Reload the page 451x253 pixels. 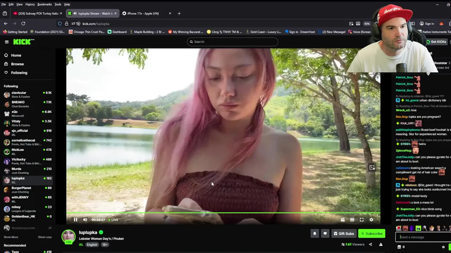pyautogui.click(x=23, y=24)
